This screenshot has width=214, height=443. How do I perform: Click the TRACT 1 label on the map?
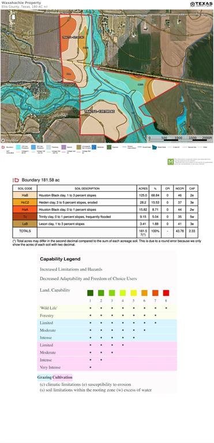(73, 37)
